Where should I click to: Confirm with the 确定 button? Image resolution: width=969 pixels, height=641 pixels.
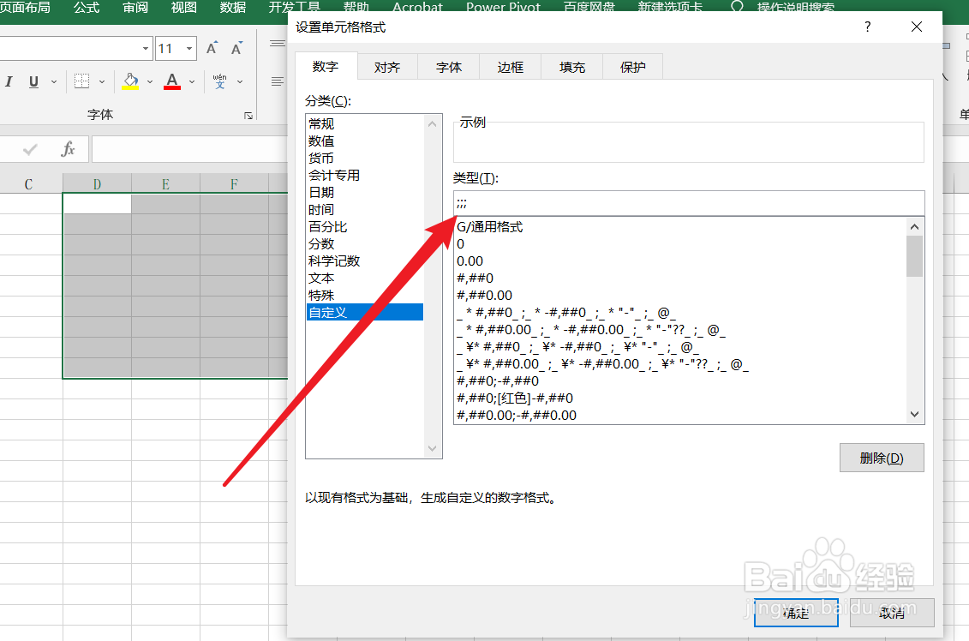(795, 613)
